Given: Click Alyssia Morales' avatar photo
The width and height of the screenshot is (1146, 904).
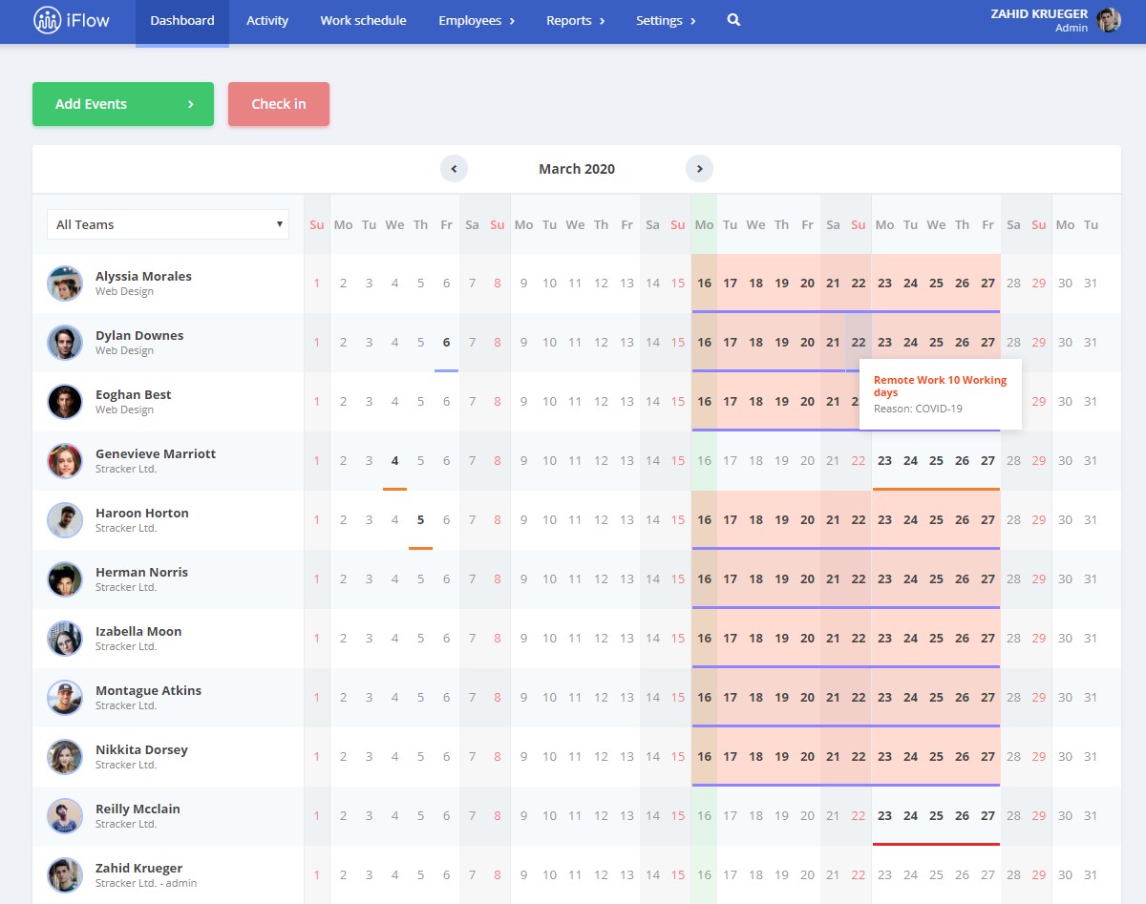Looking at the screenshot, I should 65,284.
